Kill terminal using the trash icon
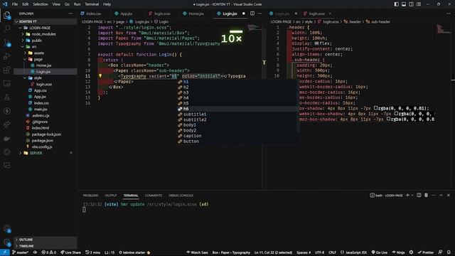Screen dimensions: 455x256 426,196
